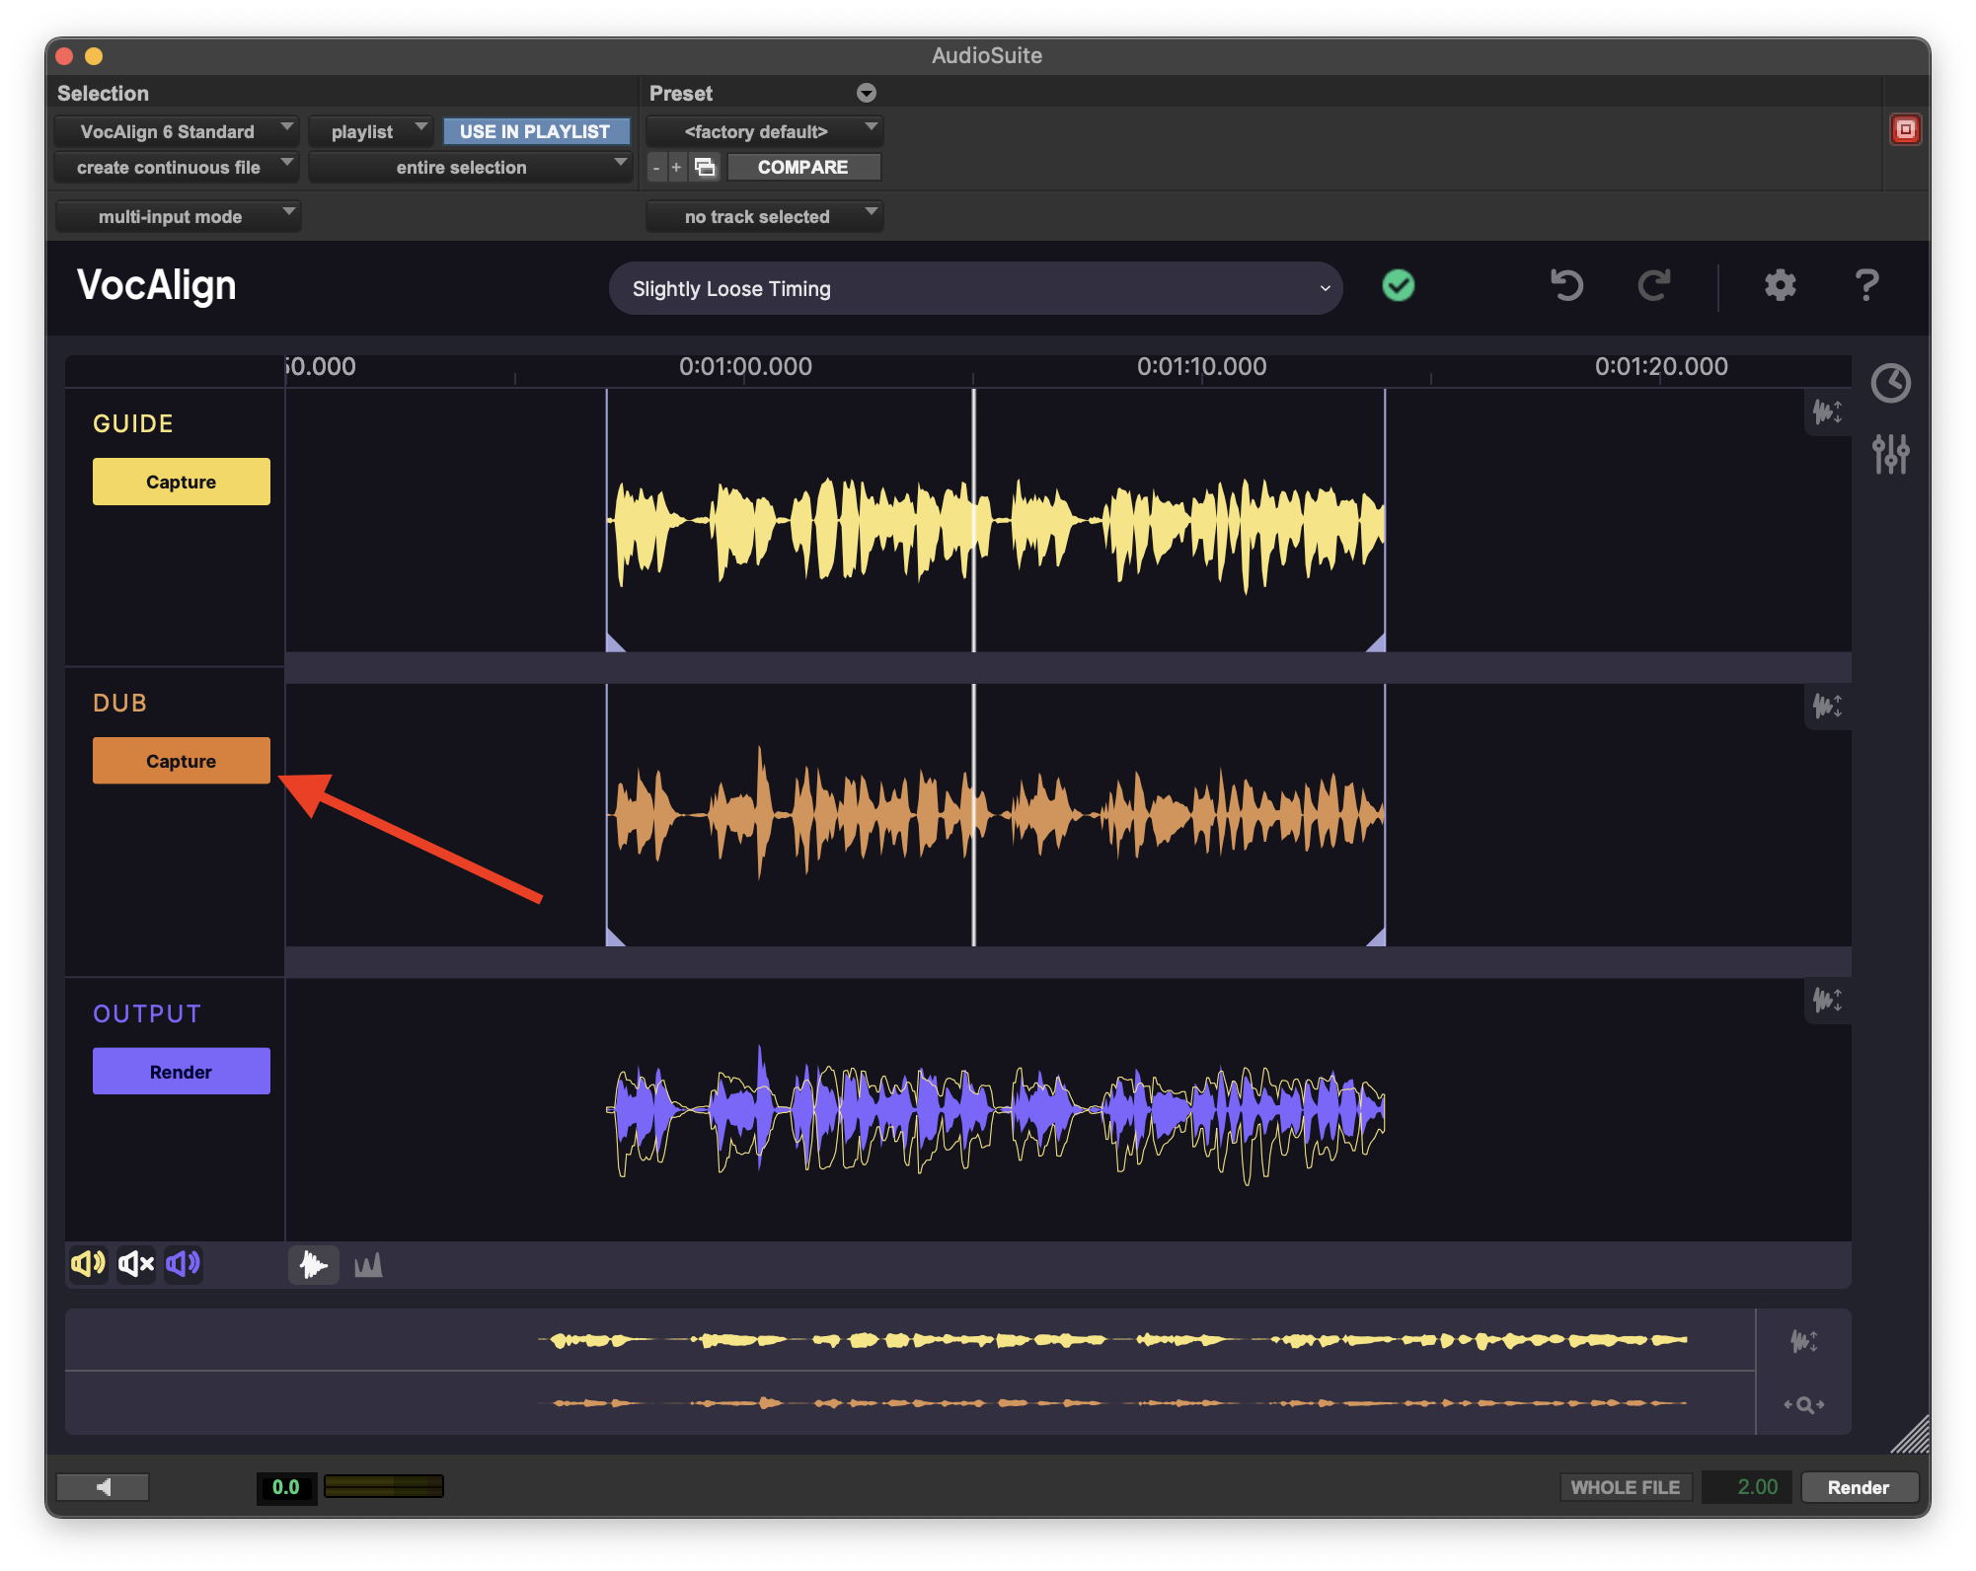This screenshot has width=1976, height=1571.
Task: Click the COMPARE button
Action: (x=802, y=167)
